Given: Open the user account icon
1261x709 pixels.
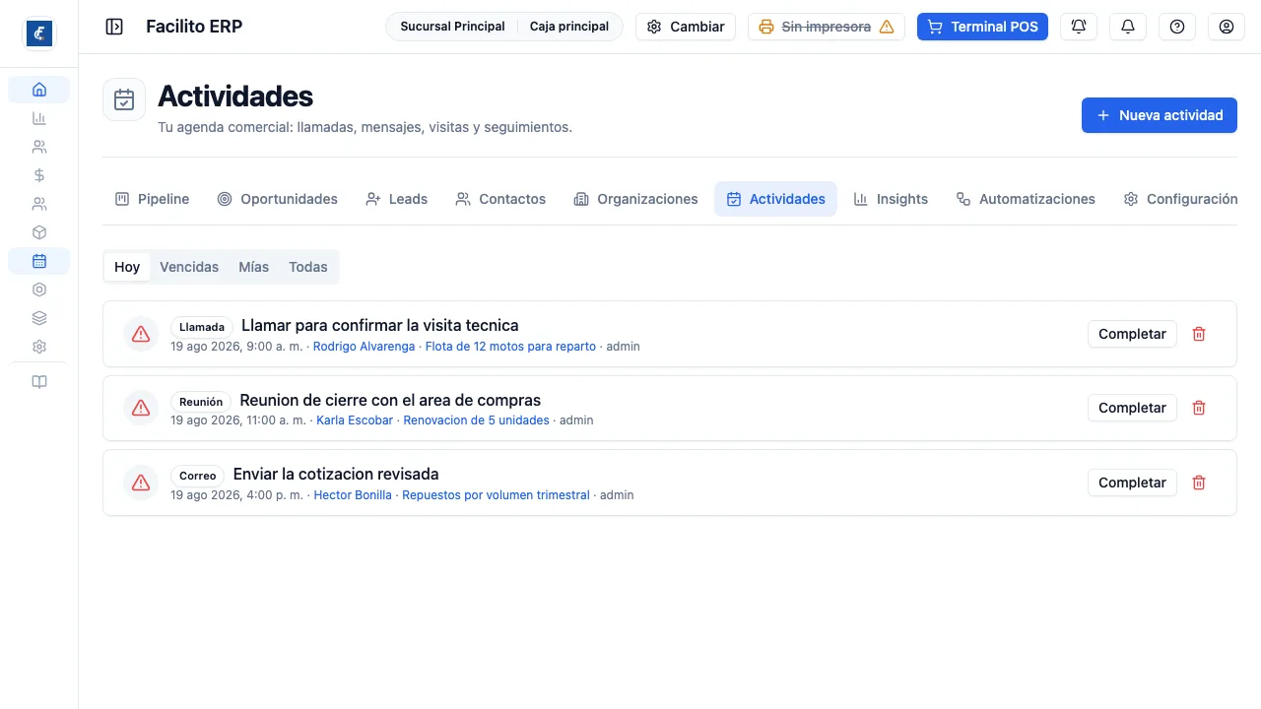Looking at the screenshot, I should (x=1227, y=27).
